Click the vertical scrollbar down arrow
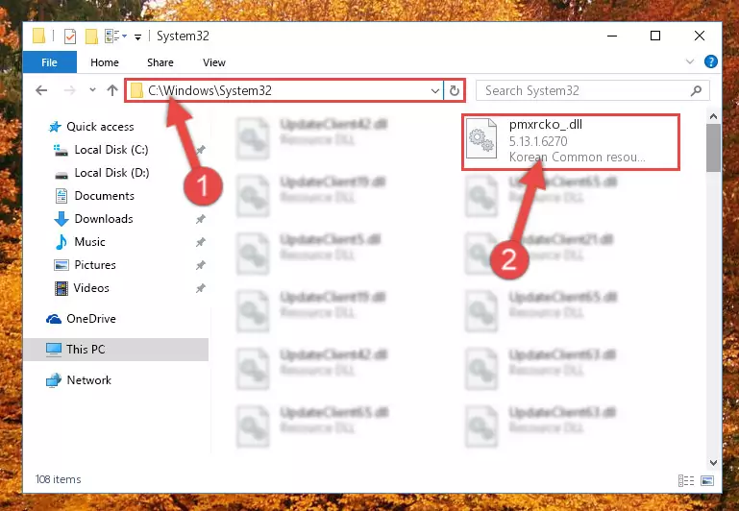Viewport: 739px width, 511px height. [x=713, y=463]
